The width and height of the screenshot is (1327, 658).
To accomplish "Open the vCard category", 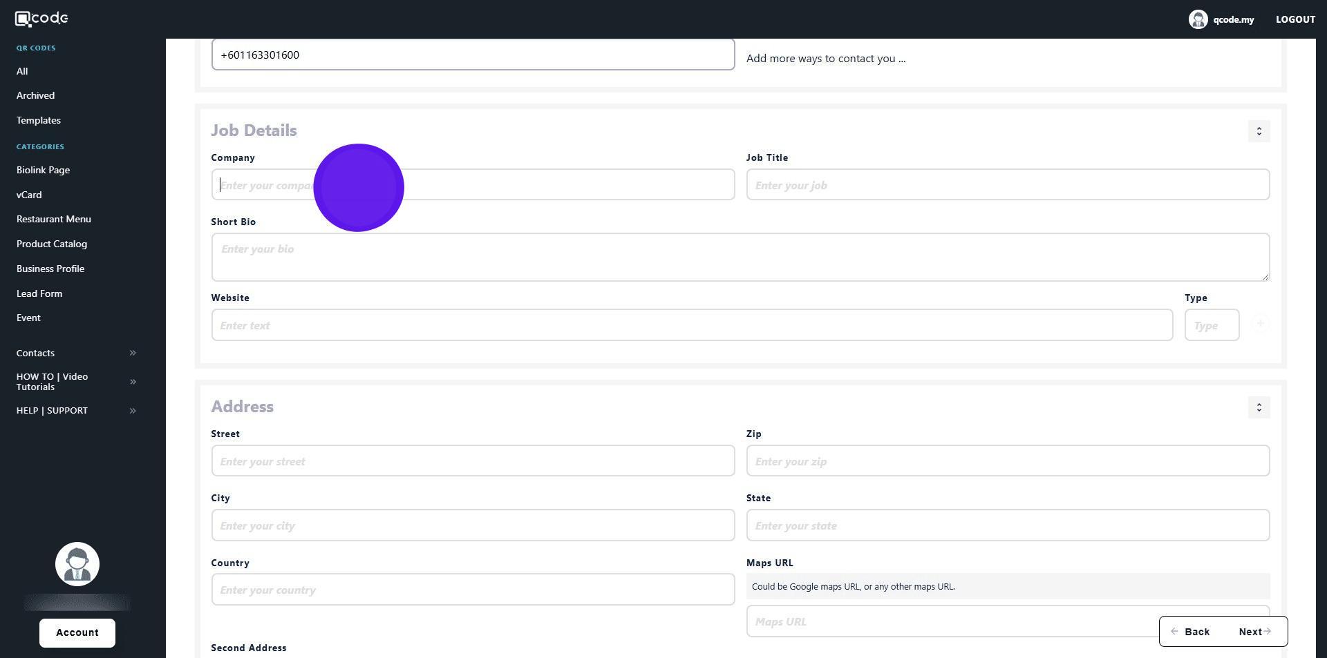I will click(x=29, y=195).
